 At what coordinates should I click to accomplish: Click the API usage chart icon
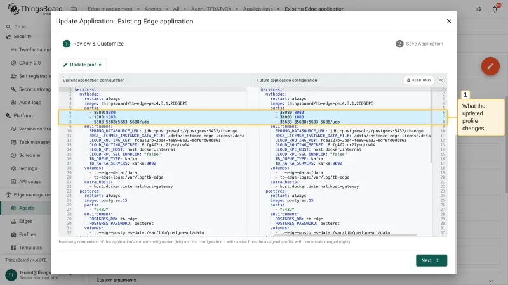pyautogui.click(x=13, y=182)
